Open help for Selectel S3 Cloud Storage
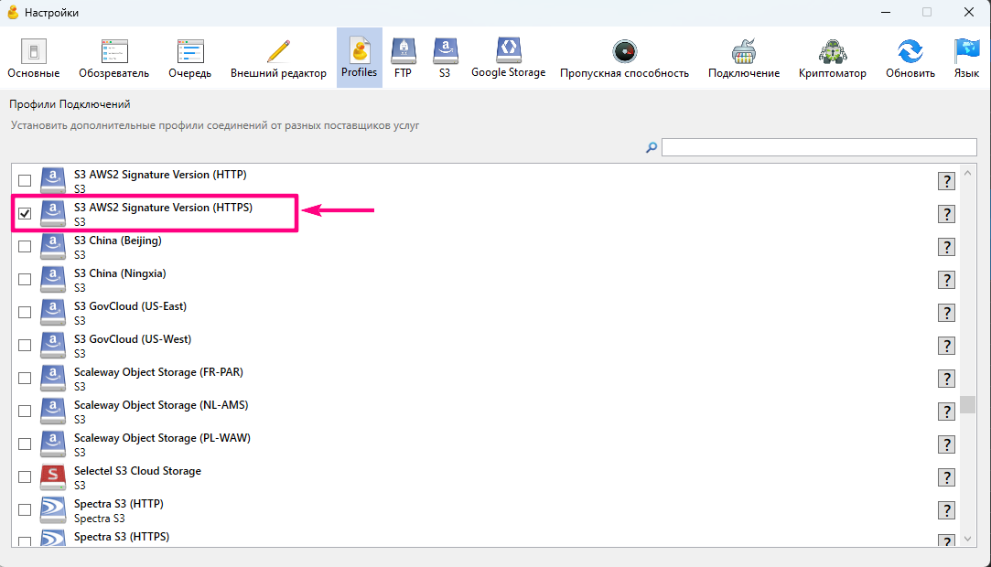 click(946, 477)
